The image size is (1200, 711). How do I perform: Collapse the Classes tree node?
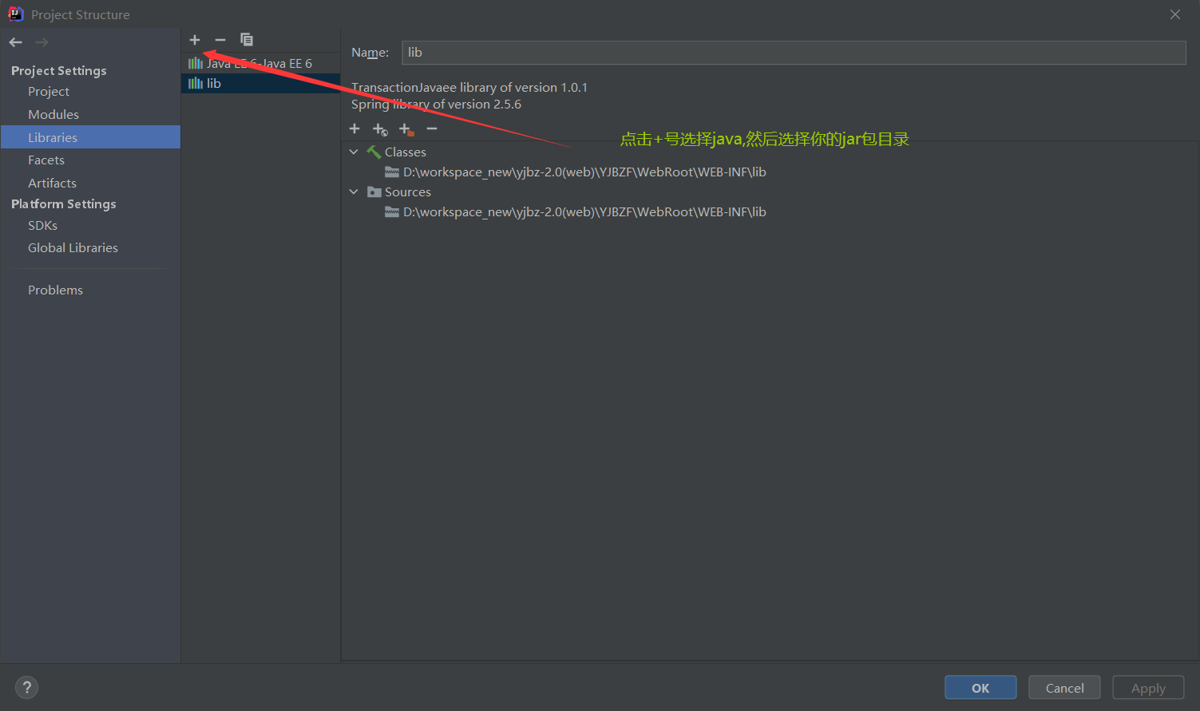tap(354, 152)
